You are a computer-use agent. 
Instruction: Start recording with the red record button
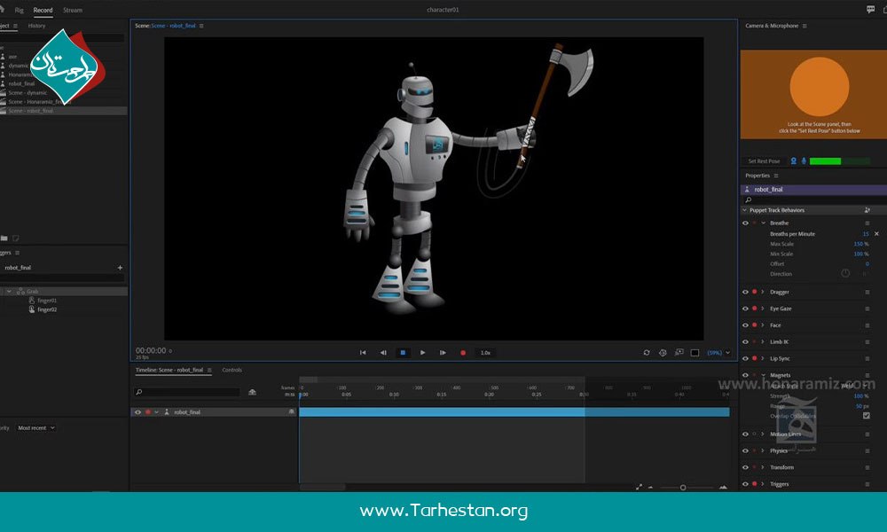pyautogui.click(x=463, y=353)
